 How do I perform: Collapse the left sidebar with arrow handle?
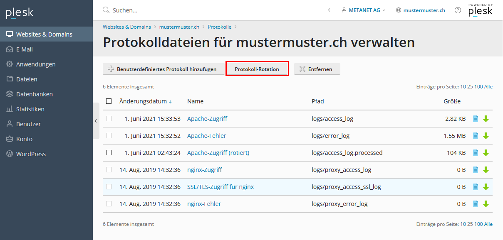tap(96, 121)
